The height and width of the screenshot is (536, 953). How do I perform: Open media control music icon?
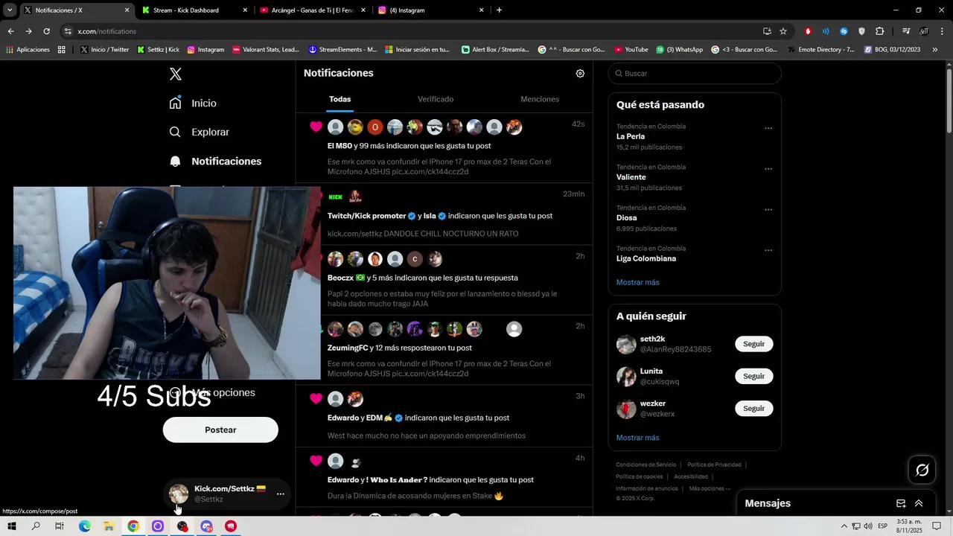(905, 31)
